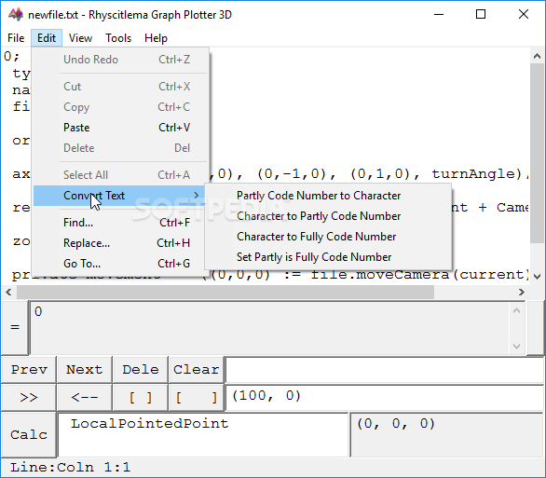Viewport: 546px width, 478px height.
Task: Click the (0, 0, 0) value field
Action: [x=447, y=434]
